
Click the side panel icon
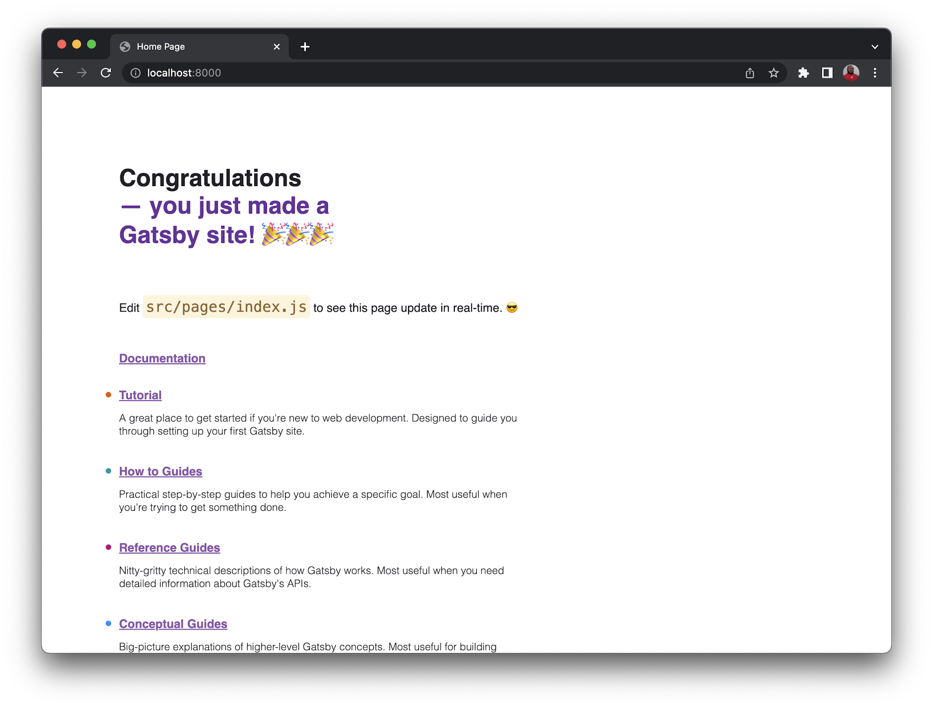click(x=827, y=73)
